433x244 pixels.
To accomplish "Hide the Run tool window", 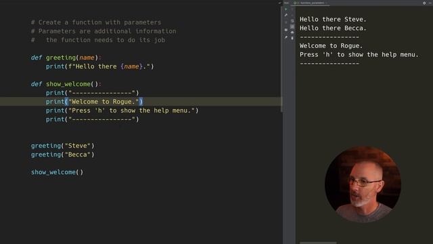I will (x=430, y=3).
